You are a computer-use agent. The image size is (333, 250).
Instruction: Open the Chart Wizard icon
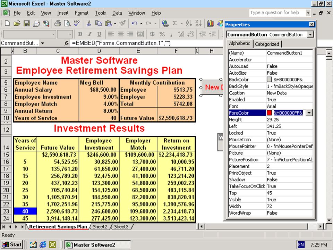211,23
